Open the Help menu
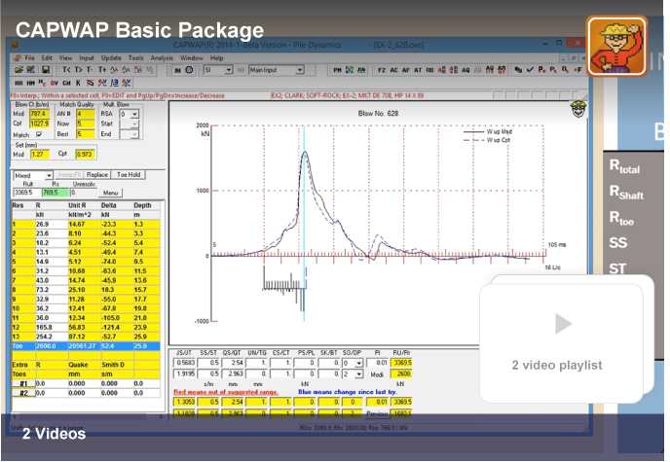Image resolution: width=670 pixels, height=462 pixels. [216, 58]
